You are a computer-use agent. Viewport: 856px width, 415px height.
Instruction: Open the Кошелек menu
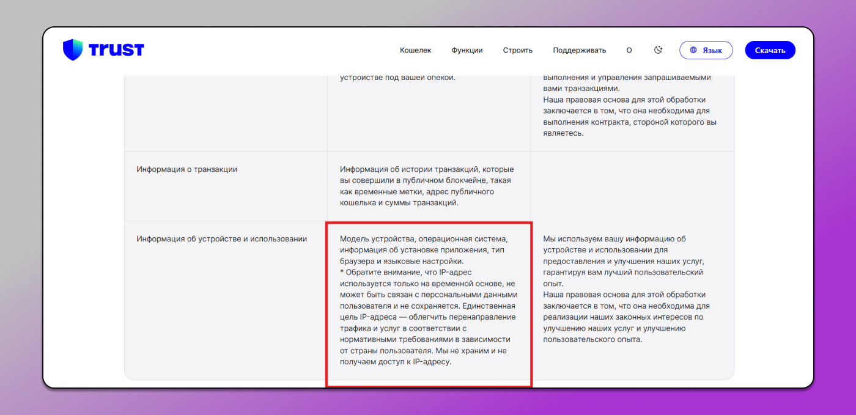[415, 50]
